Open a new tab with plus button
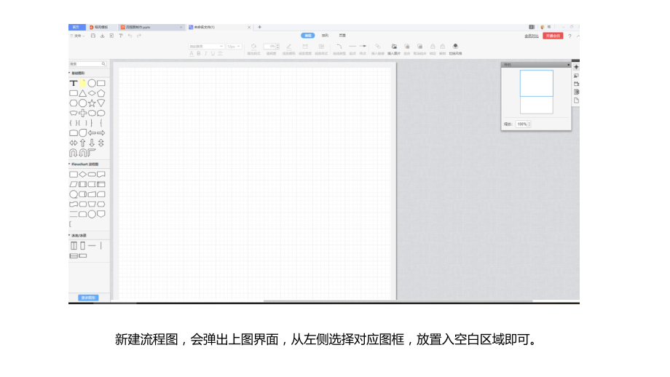This screenshot has width=670, height=377. [x=259, y=27]
